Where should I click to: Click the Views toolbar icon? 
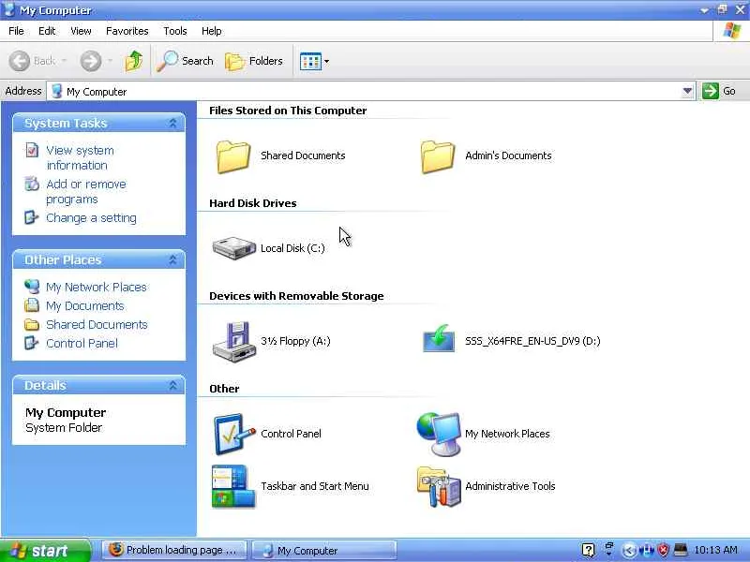(x=310, y=61)
